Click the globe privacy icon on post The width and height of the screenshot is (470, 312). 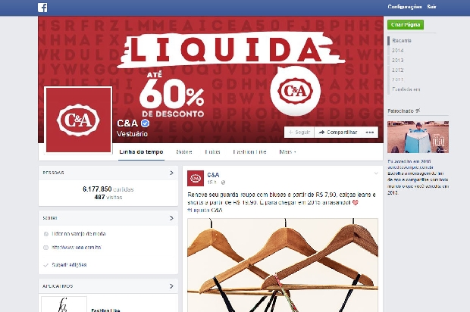(223, 183)
